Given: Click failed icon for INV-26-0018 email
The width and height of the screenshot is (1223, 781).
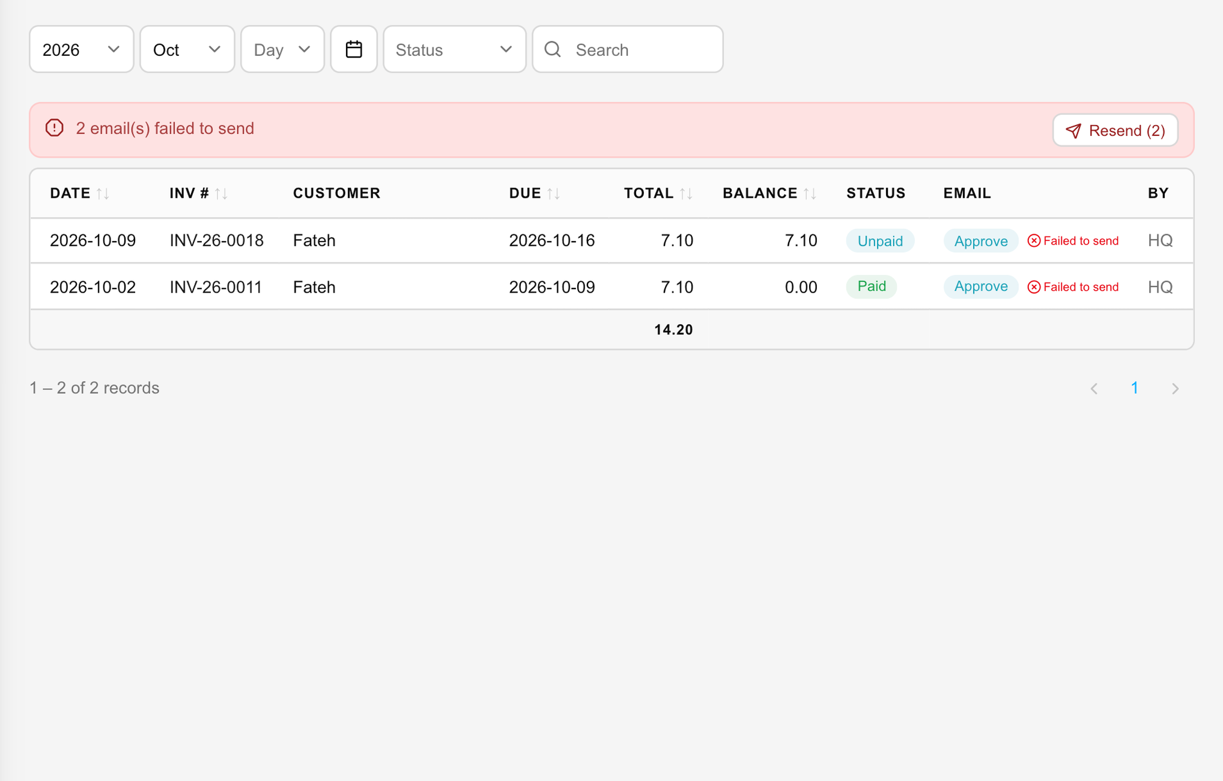Looking at the screenshot, I should point(1034,241).
